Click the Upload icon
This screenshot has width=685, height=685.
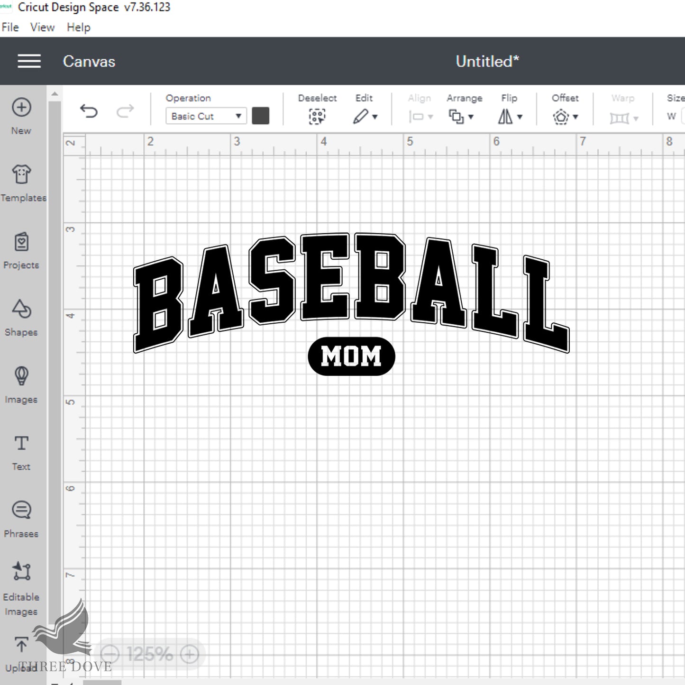coord(21,645)
